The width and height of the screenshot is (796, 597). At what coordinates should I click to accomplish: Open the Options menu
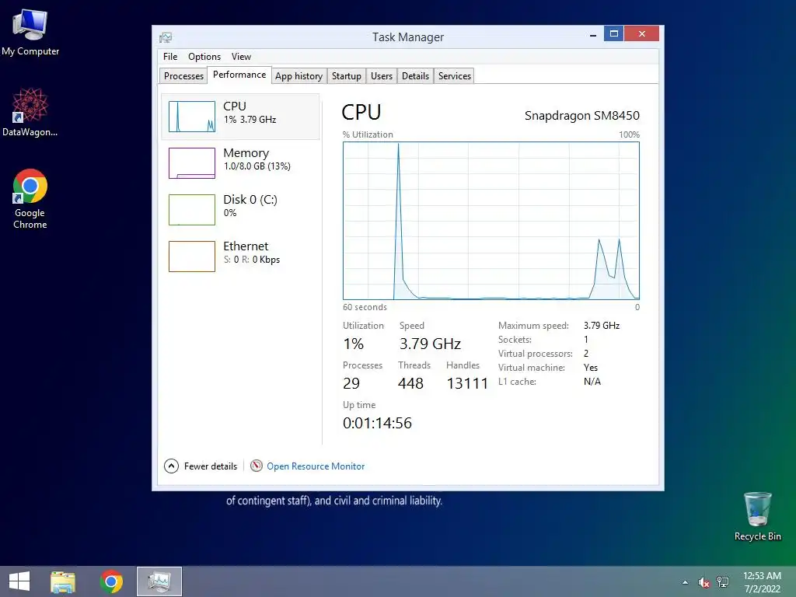click(204, 56)
